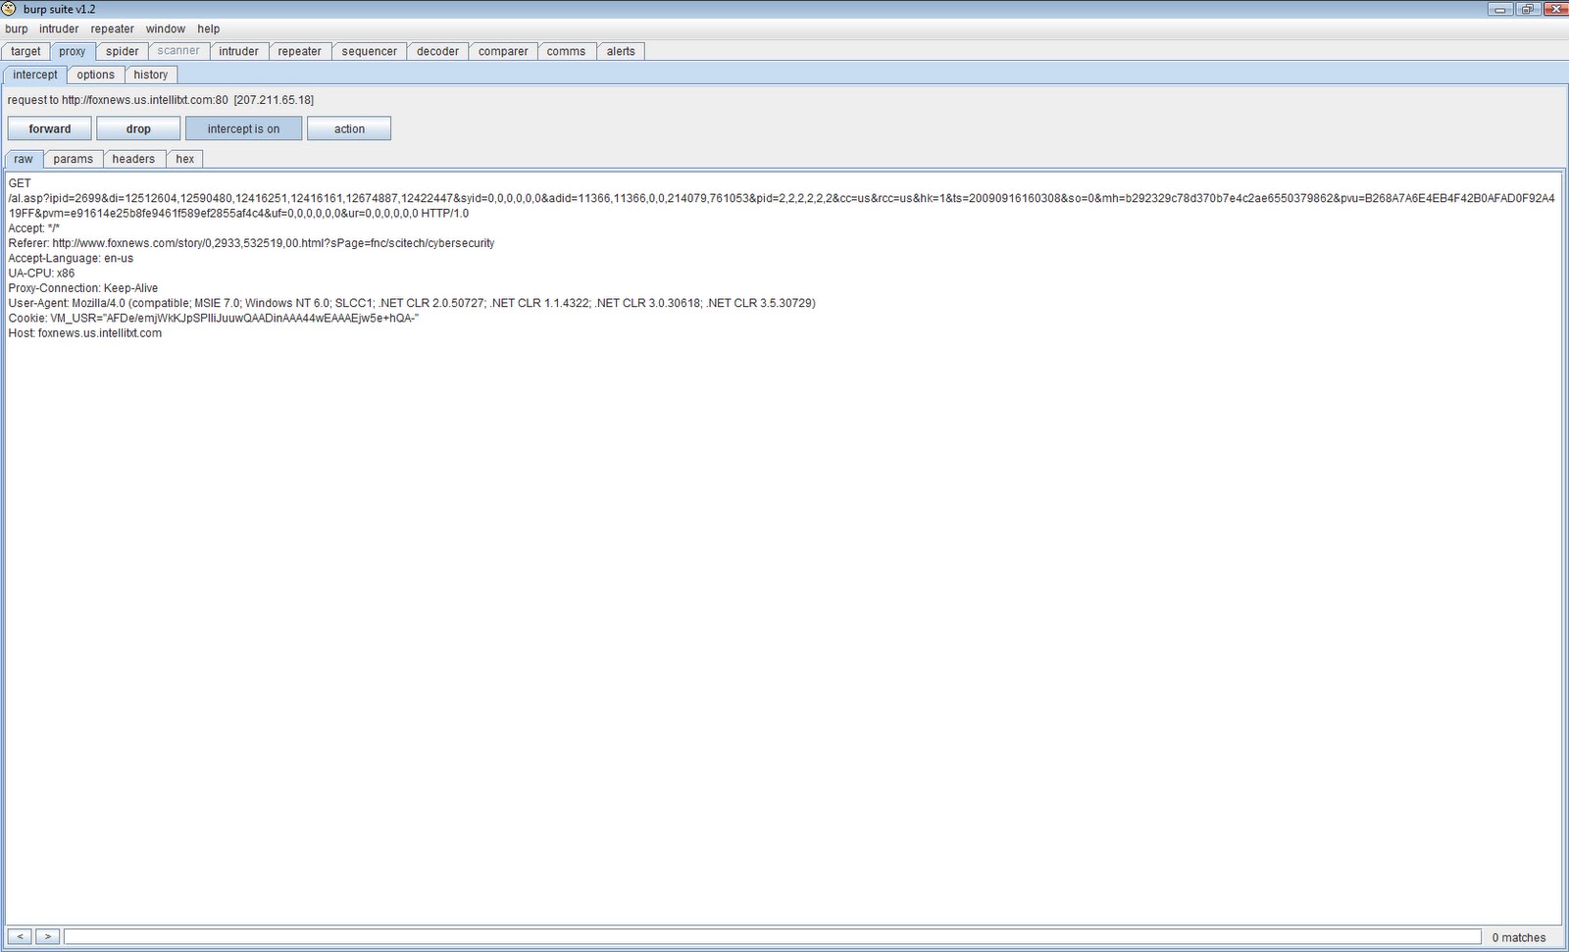Go to next search match arrow
The height and width of the screenshot is (952, 1569).
coord(47,937)
